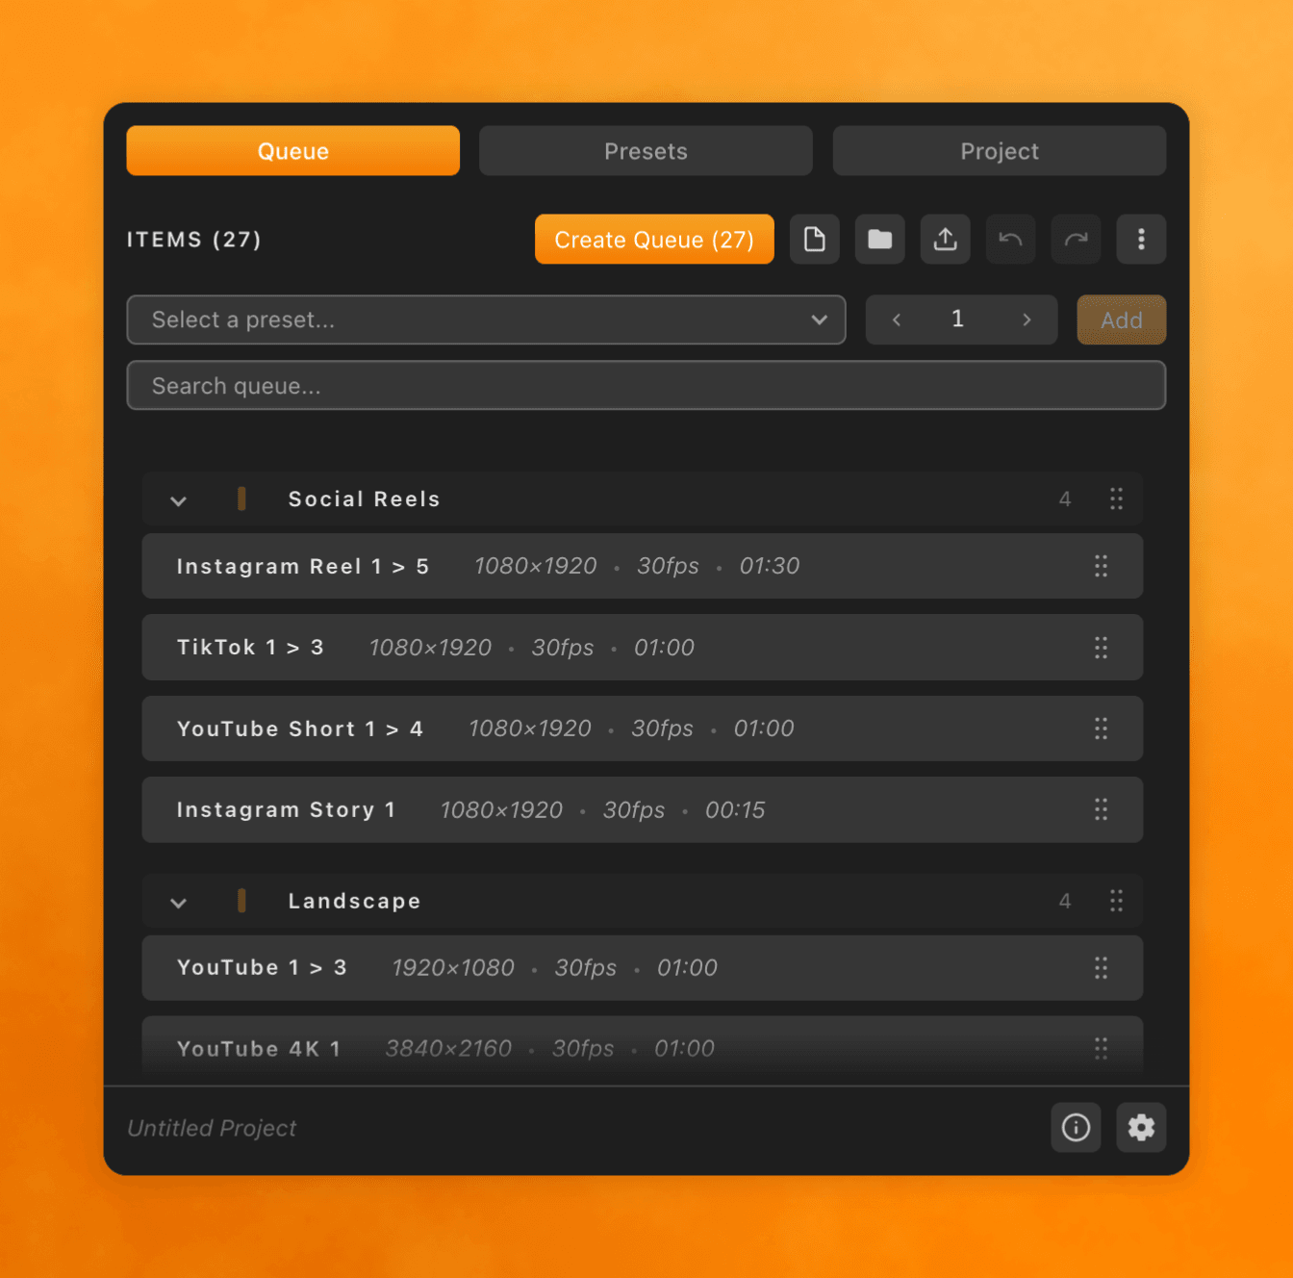Viewport: 1293px width, 1278px height.
Task: Click the Social Reels group title
Action: pos(365,499)
